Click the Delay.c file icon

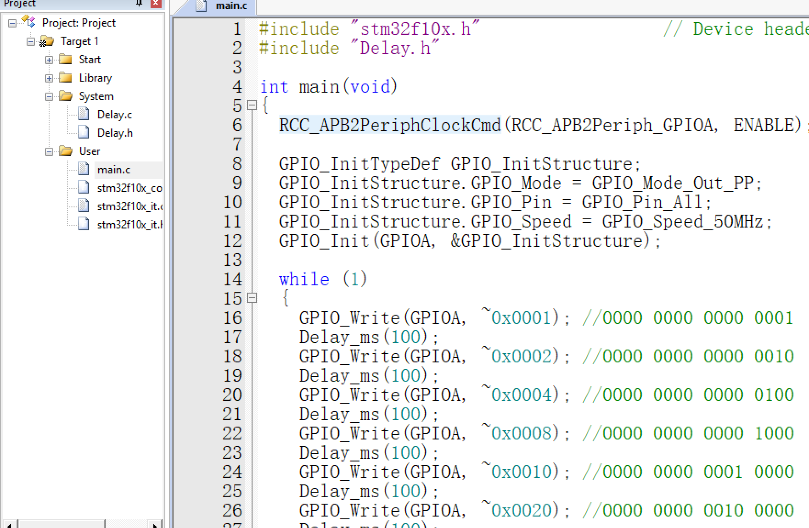pyautogui.click(x=84, y=114)
